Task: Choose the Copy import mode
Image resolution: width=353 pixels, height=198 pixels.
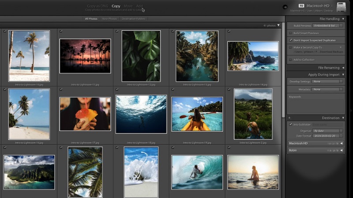Action: click(x=116, y=6)
